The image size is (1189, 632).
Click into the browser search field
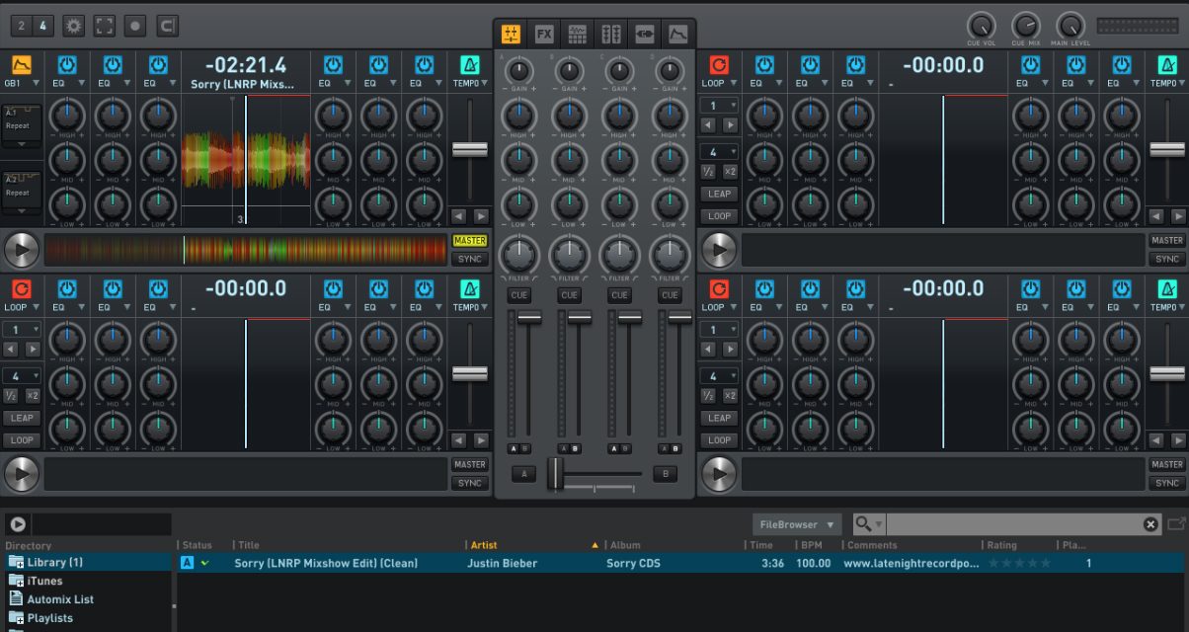(1012, 524)
